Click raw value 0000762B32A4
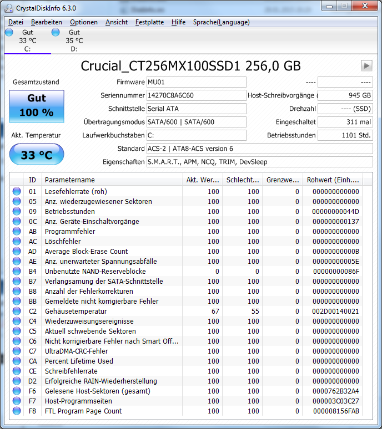382x429 pixels. 336,391
